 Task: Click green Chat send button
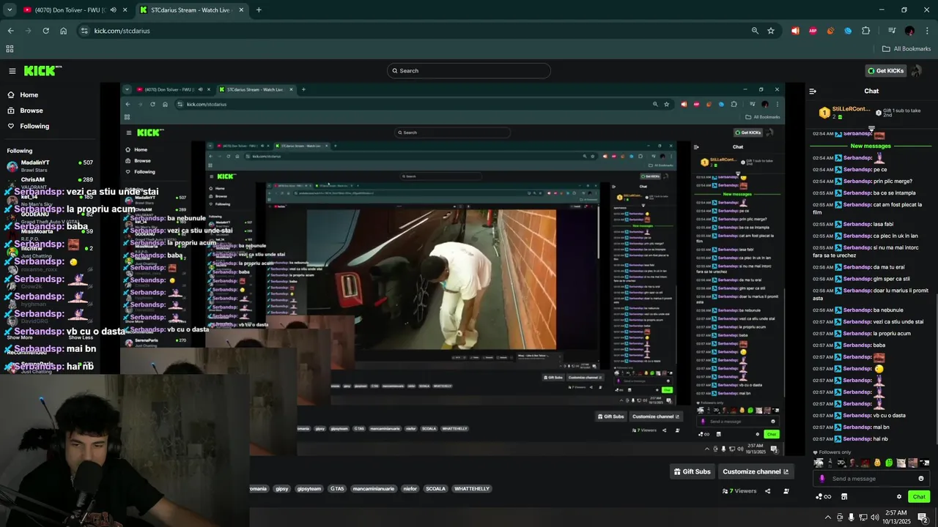919,497
